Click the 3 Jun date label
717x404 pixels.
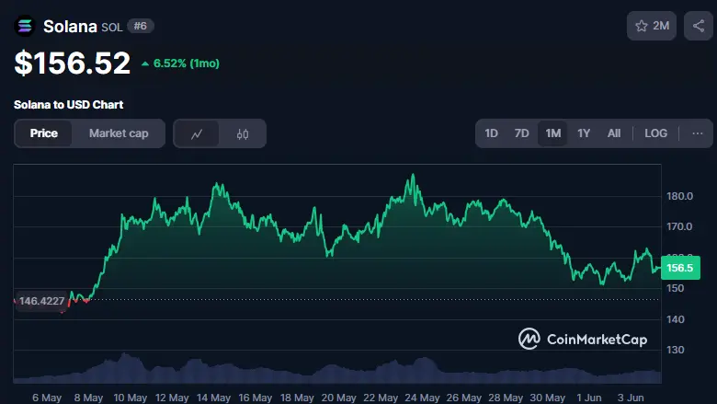coord(630,398)
